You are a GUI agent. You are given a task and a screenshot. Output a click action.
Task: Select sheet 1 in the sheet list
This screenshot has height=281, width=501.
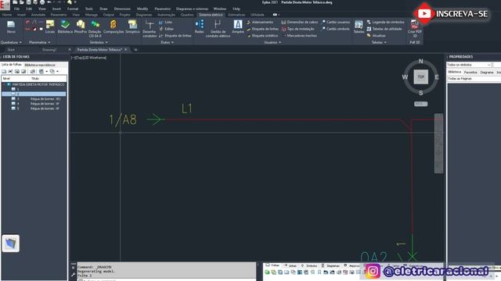click(34, 89)
